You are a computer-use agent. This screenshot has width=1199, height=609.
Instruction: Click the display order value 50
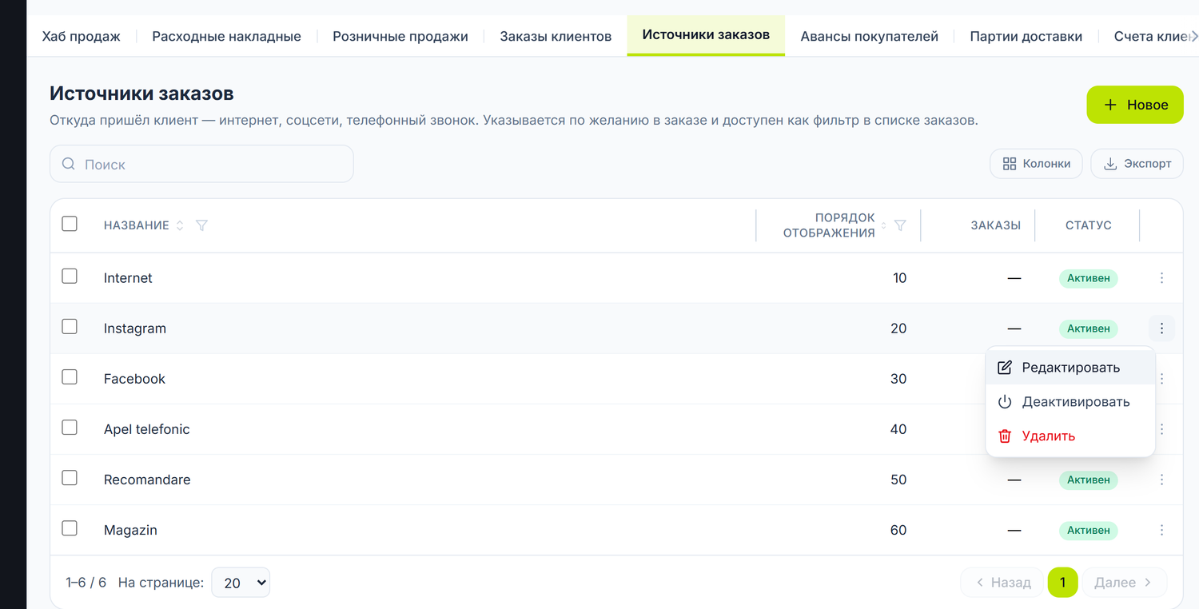[898, 480]
